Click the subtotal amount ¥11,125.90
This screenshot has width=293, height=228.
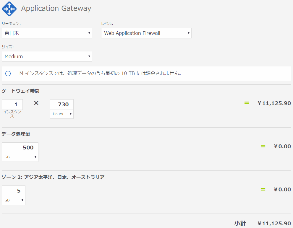(274, 224)
